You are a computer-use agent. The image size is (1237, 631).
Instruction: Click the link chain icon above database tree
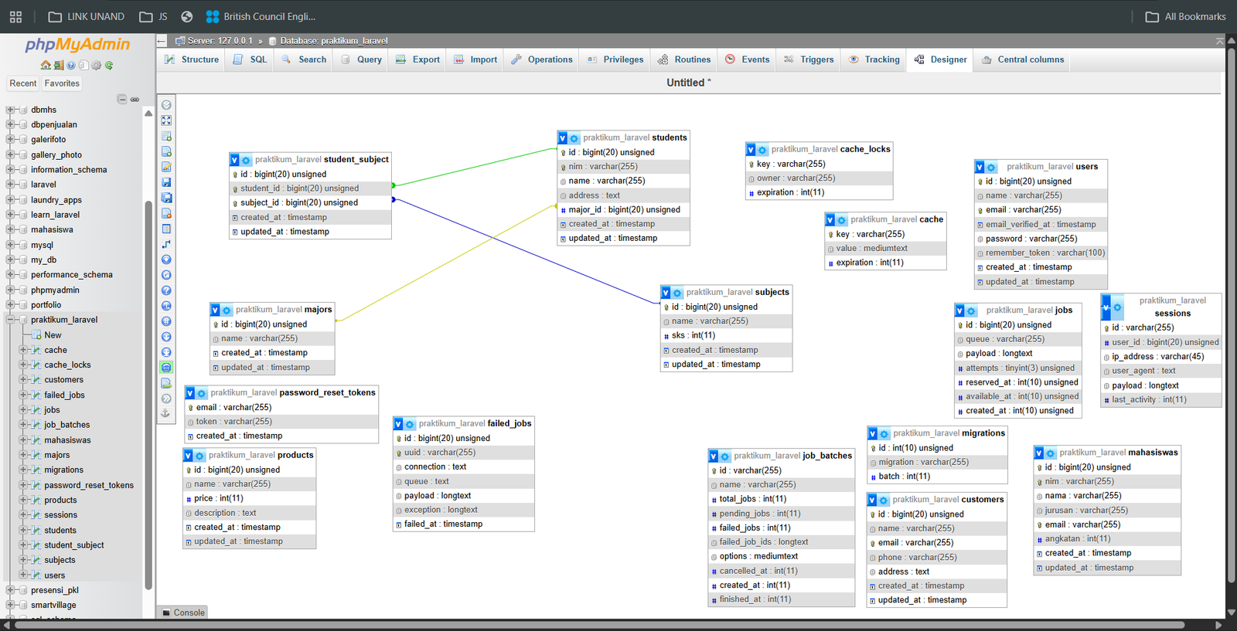point(135,100)
